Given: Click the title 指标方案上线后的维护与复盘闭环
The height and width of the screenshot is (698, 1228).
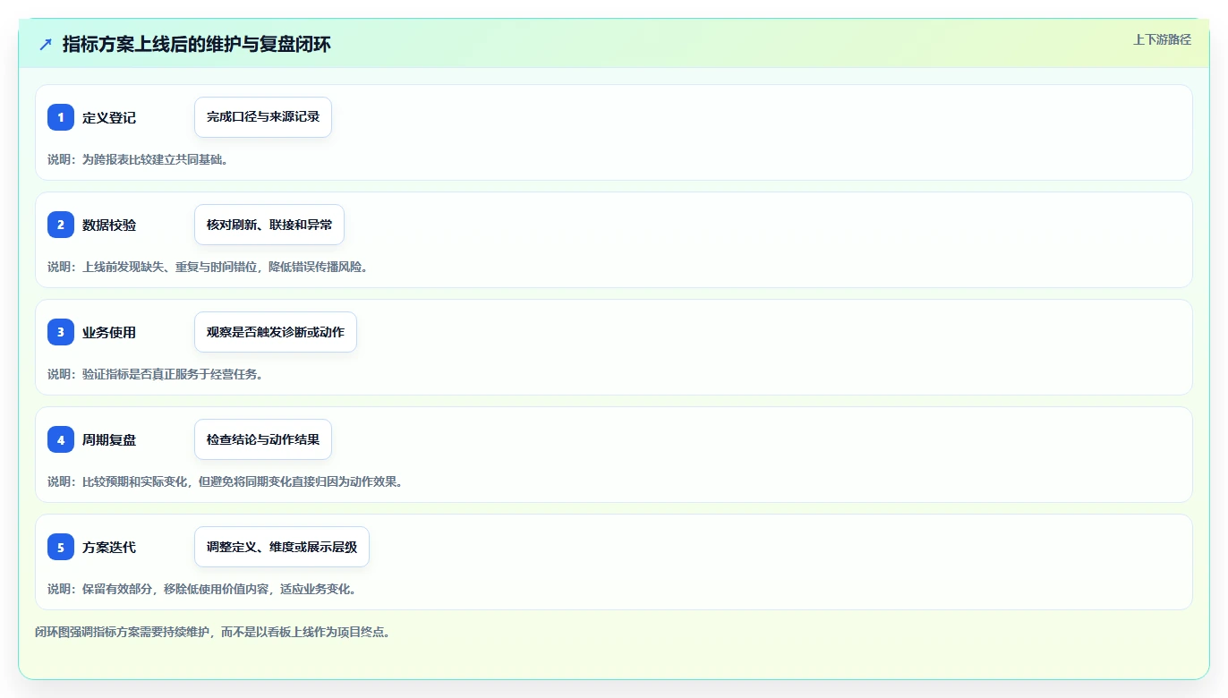Looking at the screenshot, I should click(197, 44).
